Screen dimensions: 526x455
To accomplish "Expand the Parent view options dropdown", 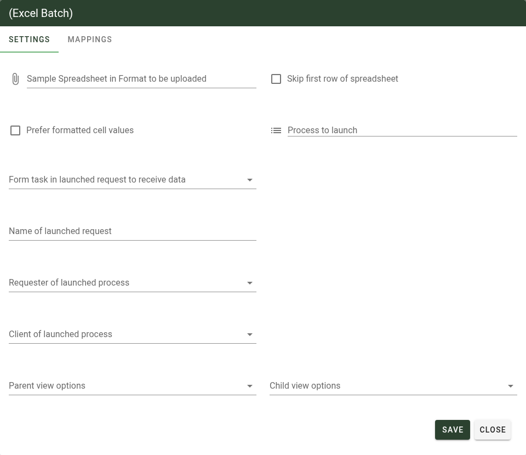I will point(250,386).
